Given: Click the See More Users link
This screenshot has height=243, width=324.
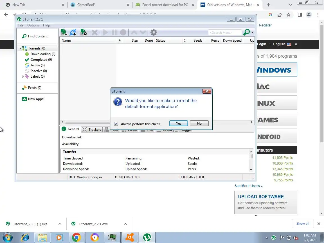Looking at the screenshot, I should (x=249, y=186).
